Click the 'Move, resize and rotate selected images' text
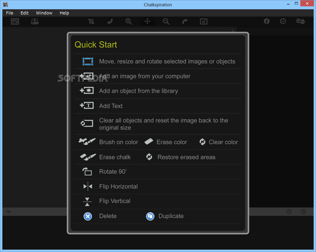The height and width of the screenshot is (252, 316). [167, 61]
